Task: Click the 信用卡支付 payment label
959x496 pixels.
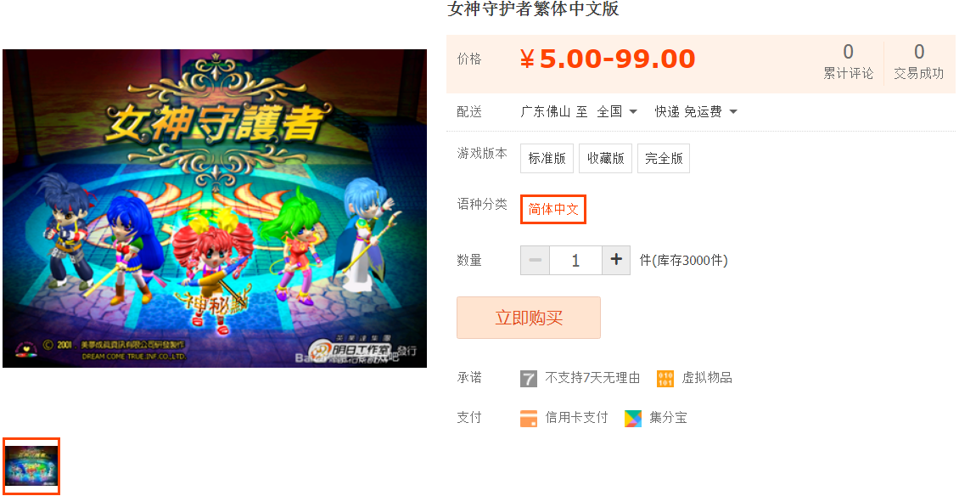Action: pyautogui.click(x=577, y=418)
